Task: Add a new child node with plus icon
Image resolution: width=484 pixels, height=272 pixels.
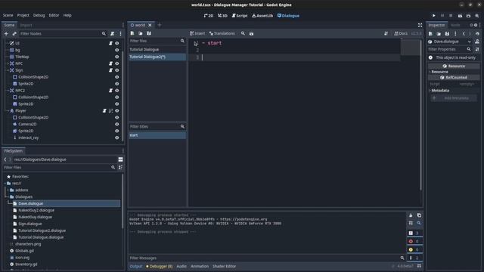Action: click(x=6, y=33)
